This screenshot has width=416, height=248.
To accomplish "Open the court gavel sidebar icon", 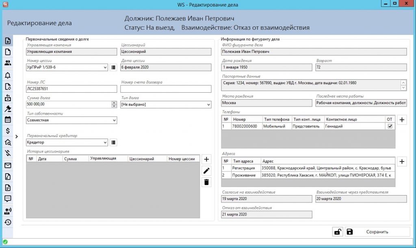I will (x=8, y=109).
